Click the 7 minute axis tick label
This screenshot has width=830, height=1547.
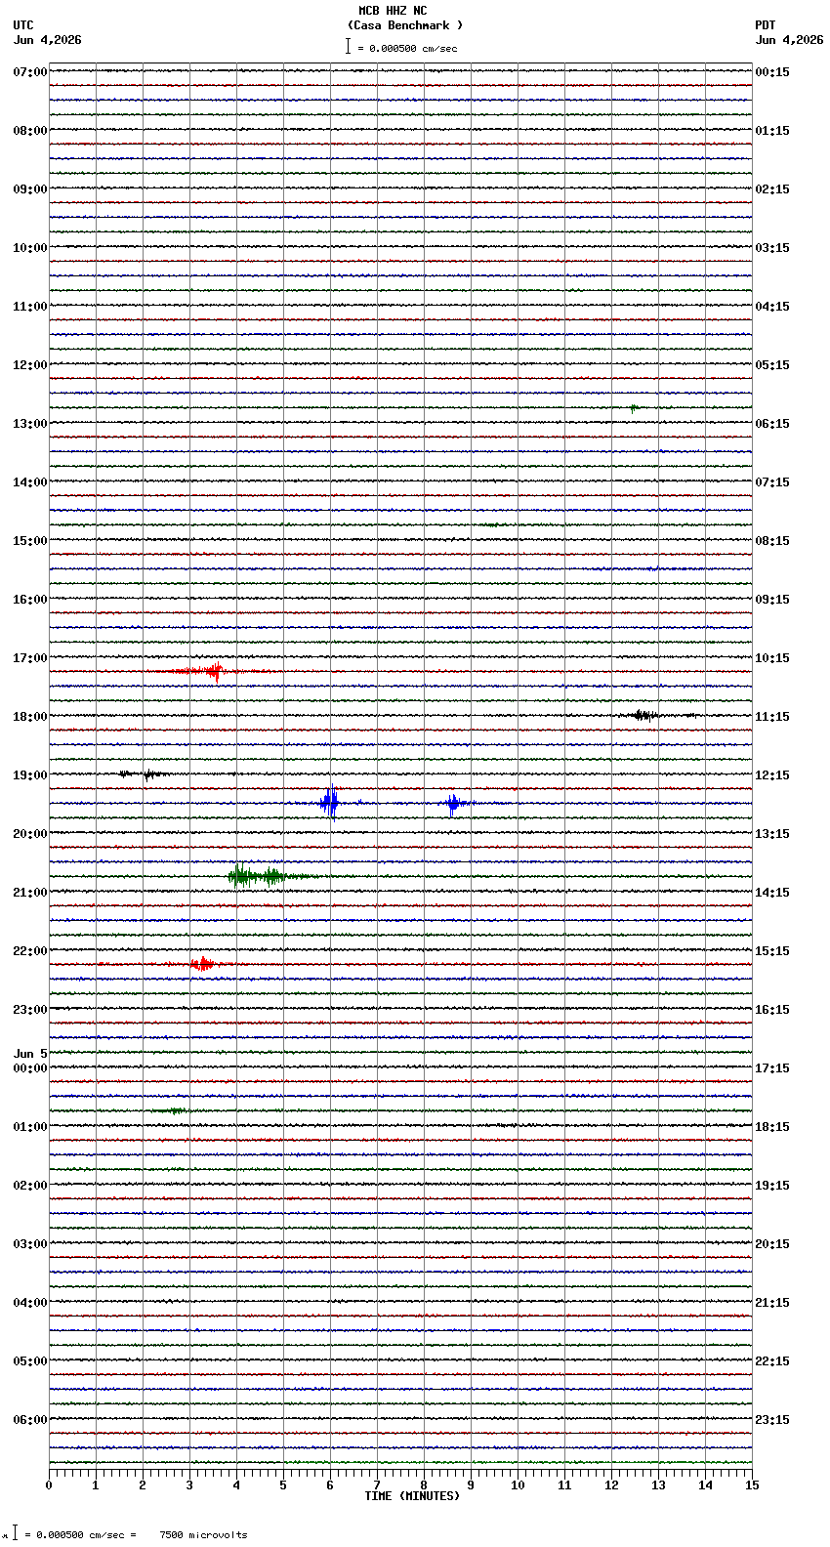coord(377,1485)
